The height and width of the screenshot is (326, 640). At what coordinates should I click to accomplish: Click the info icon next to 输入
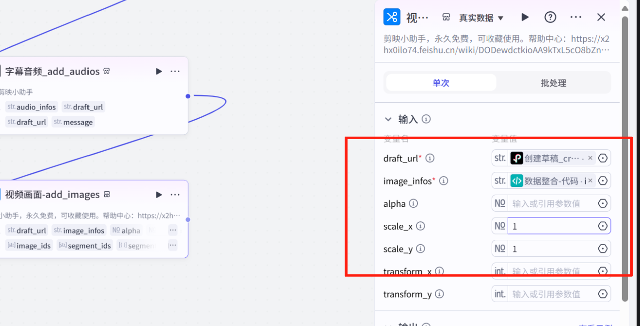426,119
